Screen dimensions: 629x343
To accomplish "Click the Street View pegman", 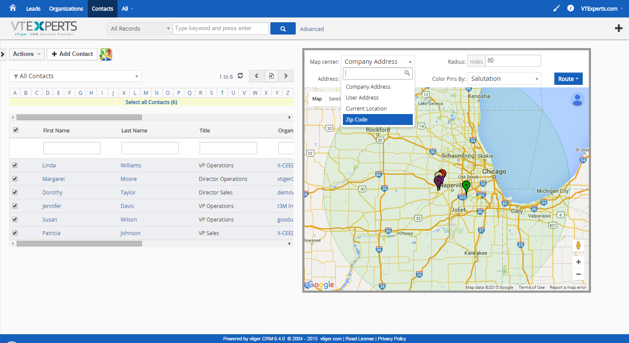I will click(x=578, y=245).
